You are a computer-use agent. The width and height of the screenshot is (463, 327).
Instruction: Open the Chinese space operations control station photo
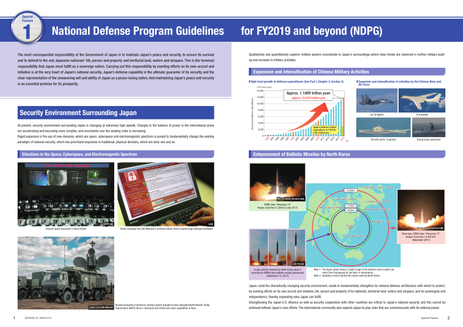coord(66,194)
